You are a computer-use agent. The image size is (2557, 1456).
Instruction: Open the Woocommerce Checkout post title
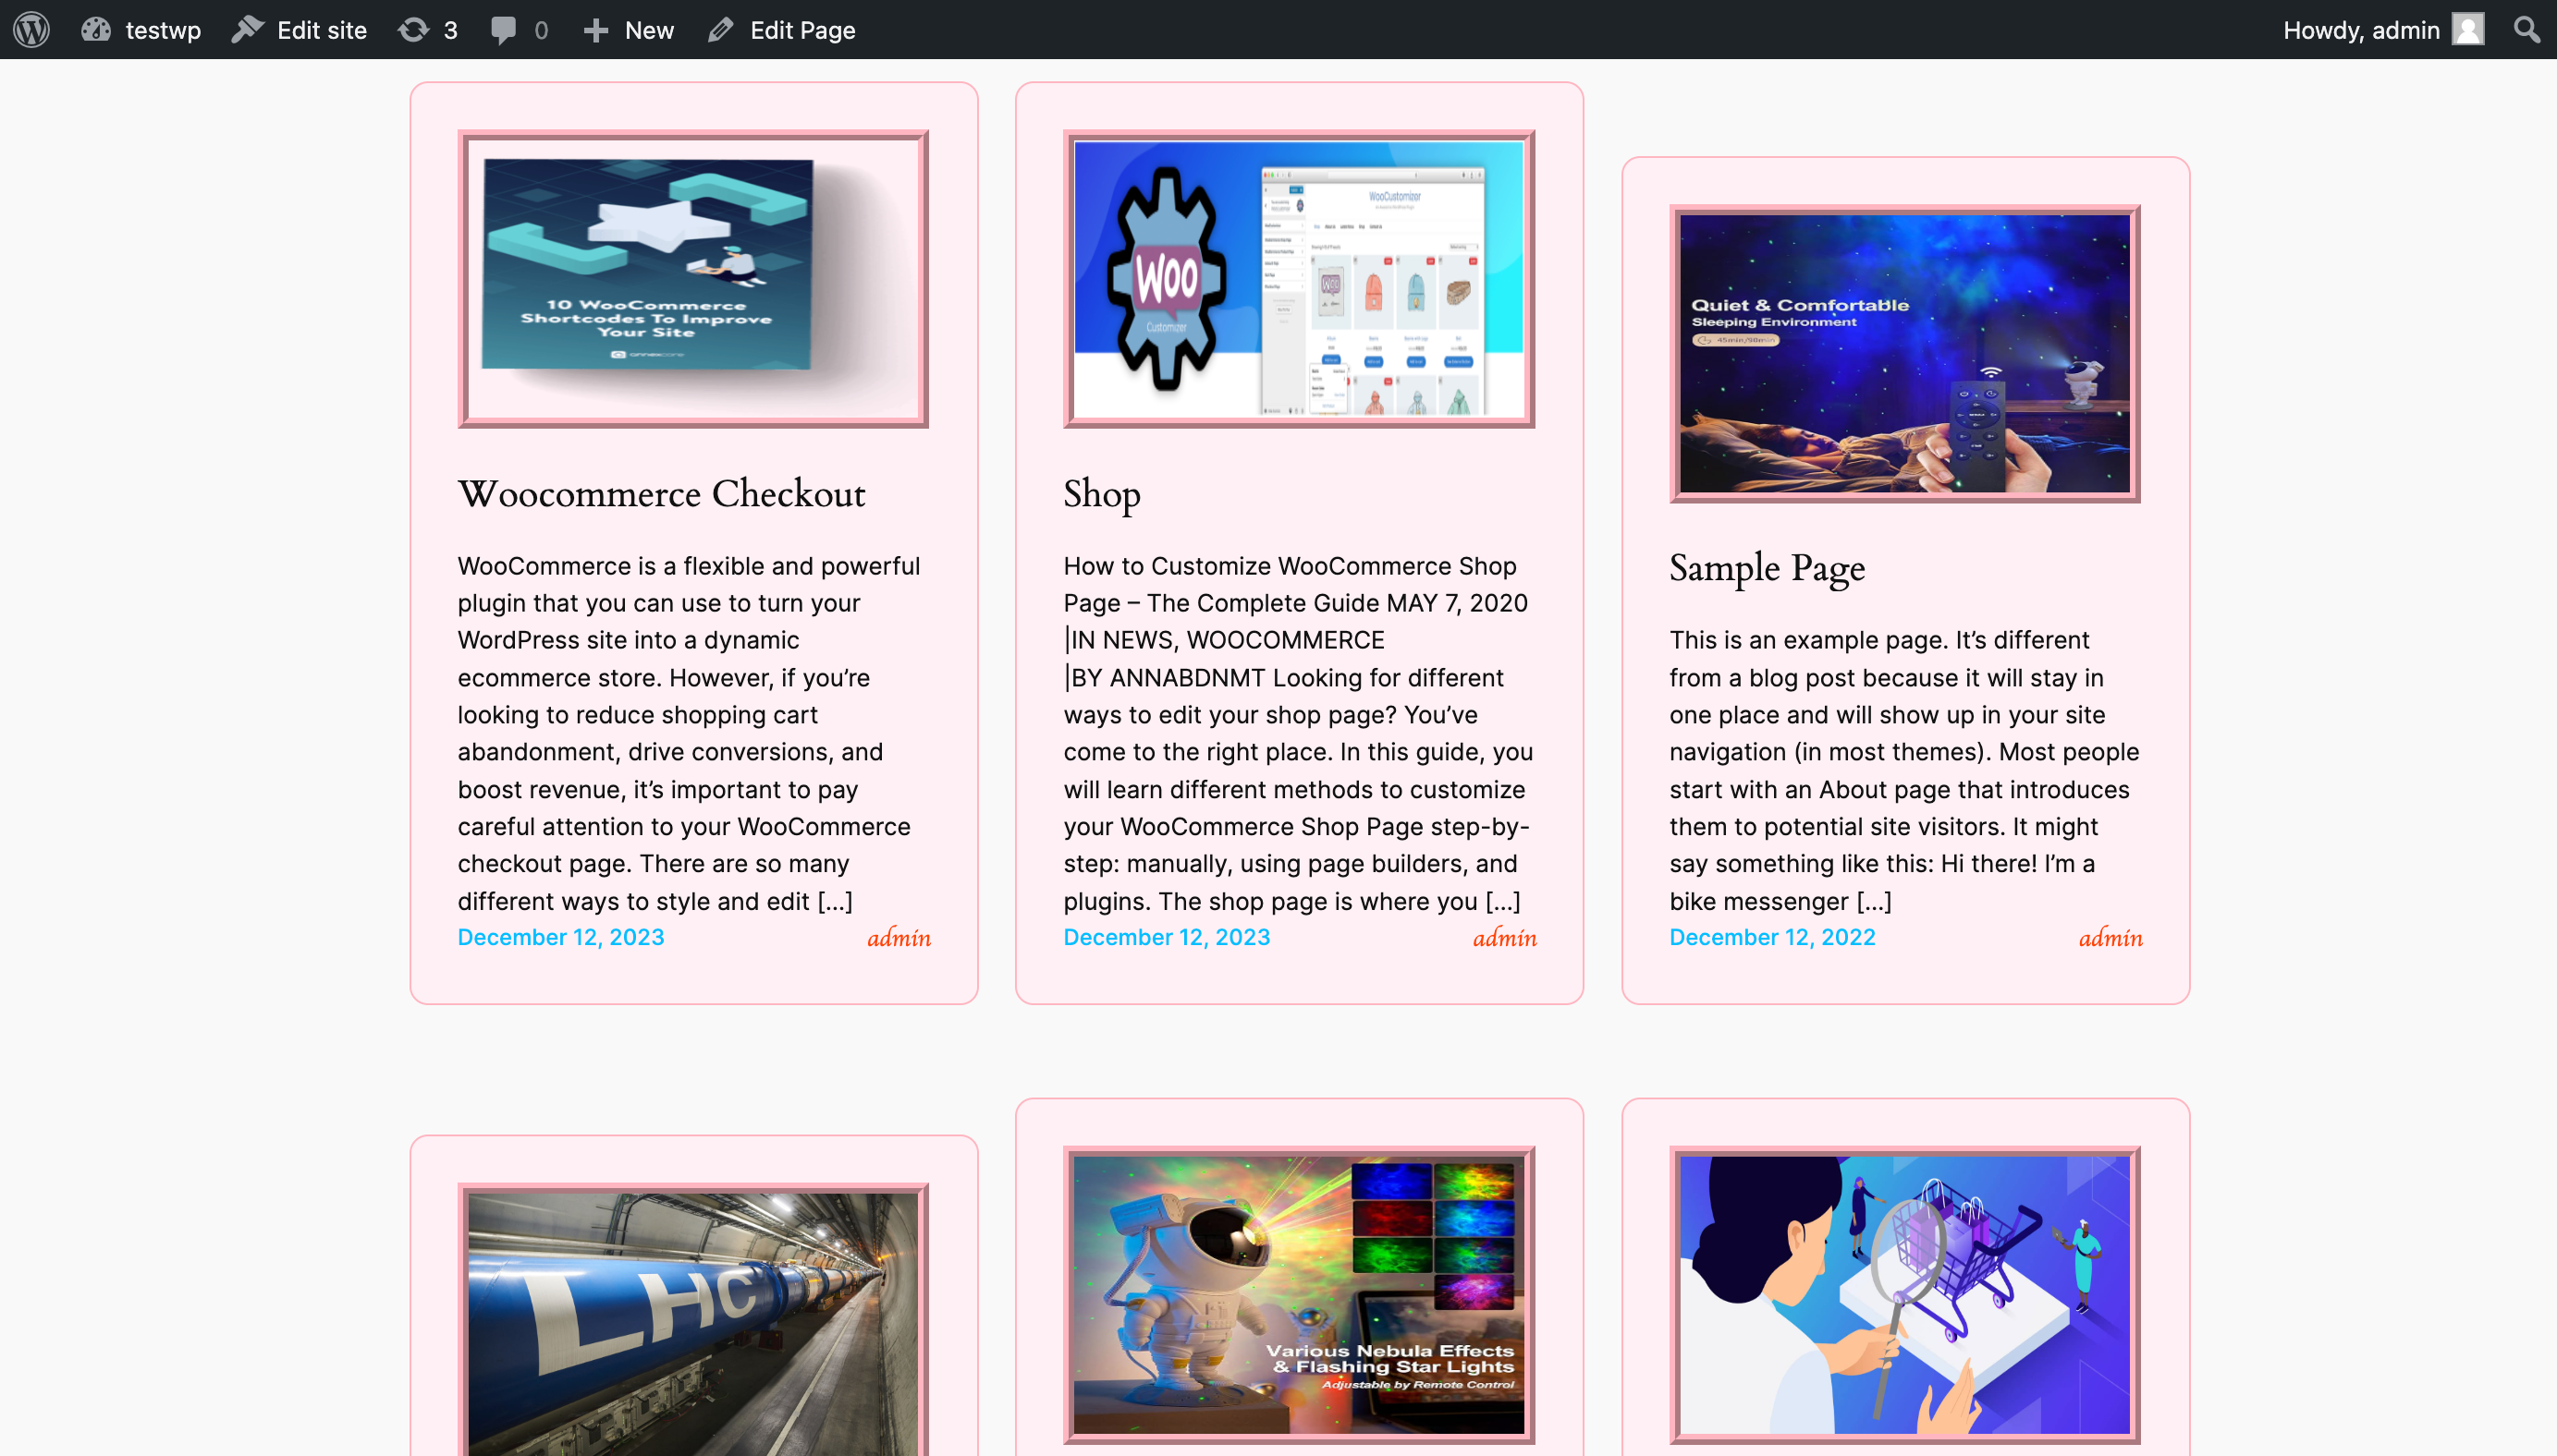coord(661,494)
